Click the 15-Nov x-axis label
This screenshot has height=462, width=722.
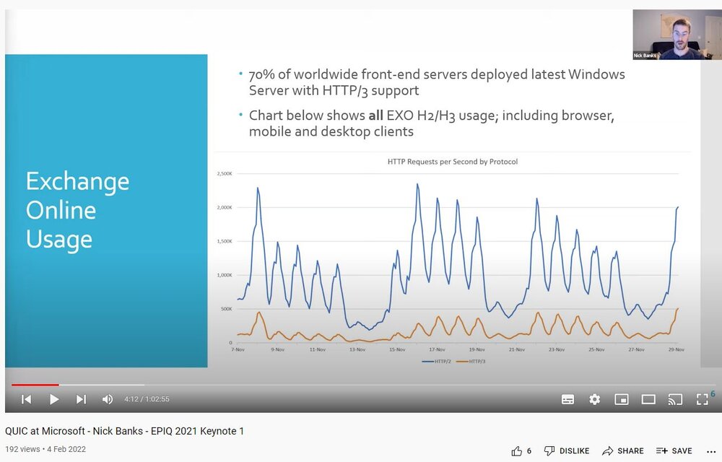(397, 349)
